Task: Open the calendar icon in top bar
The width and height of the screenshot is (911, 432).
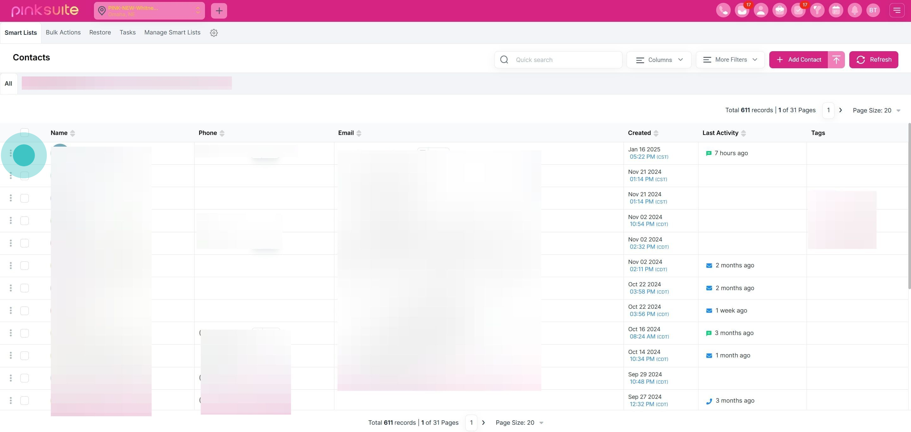Action: click(836, 10)
